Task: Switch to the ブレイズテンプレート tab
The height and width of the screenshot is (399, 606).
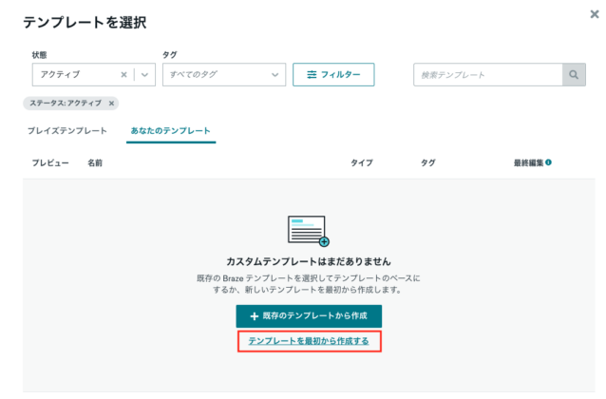Action: point(66,130)
